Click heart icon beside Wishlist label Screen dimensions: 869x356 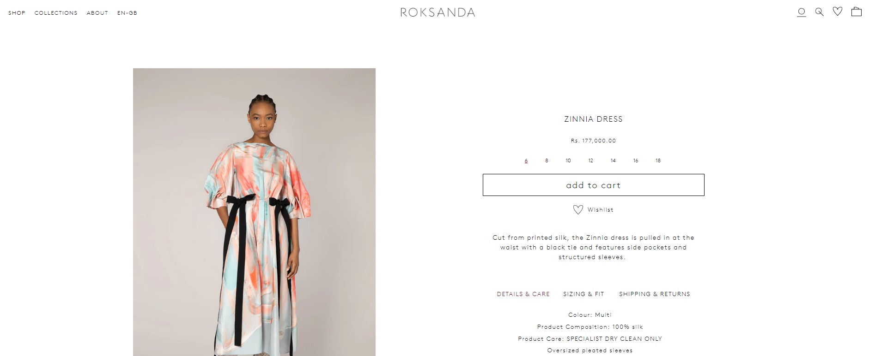tap(578, 210)
